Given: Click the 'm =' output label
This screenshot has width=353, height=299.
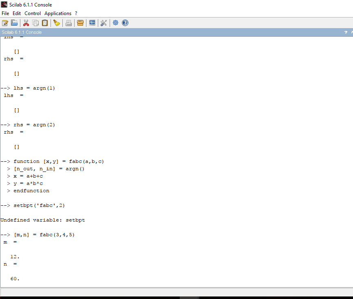Looking at the screenshot, I should pos(10,242).
